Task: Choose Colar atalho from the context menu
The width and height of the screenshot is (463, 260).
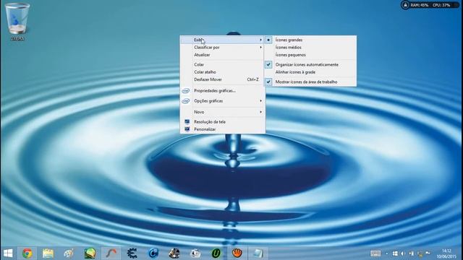Action: click(222, 72)
